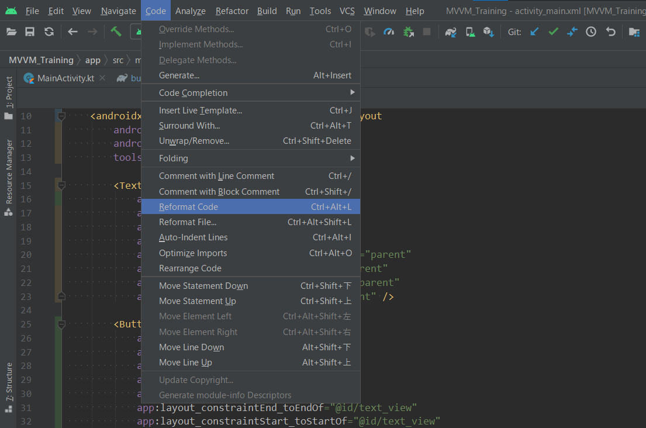Screen dimensions: 646x428
Task: Switch to the MainActivity.kt editor tab
Action: 65,78
